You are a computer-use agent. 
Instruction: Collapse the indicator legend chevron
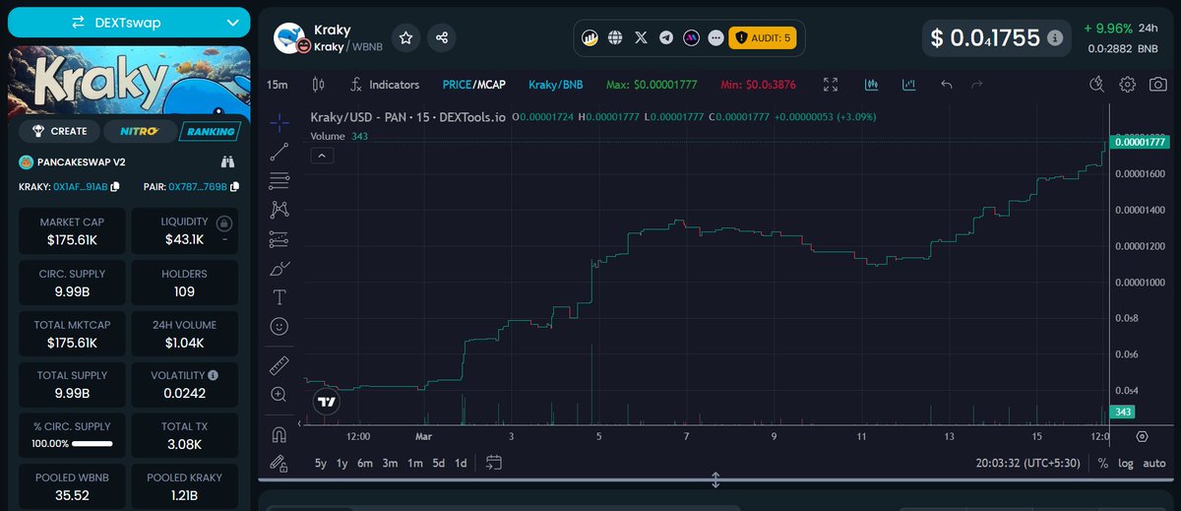pyautogui.click(x=323, y=155)
